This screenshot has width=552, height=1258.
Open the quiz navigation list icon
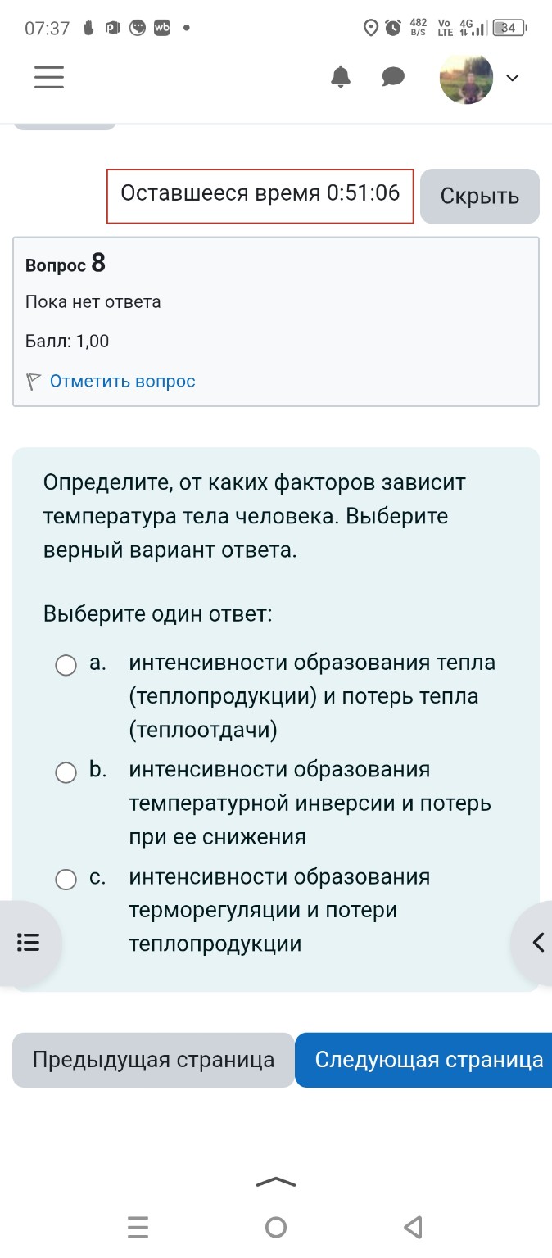(x=29, y=943)
